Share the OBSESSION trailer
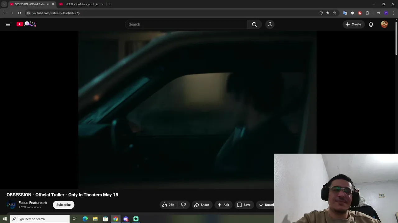This screenshot has height=223, width=398. 201,205
